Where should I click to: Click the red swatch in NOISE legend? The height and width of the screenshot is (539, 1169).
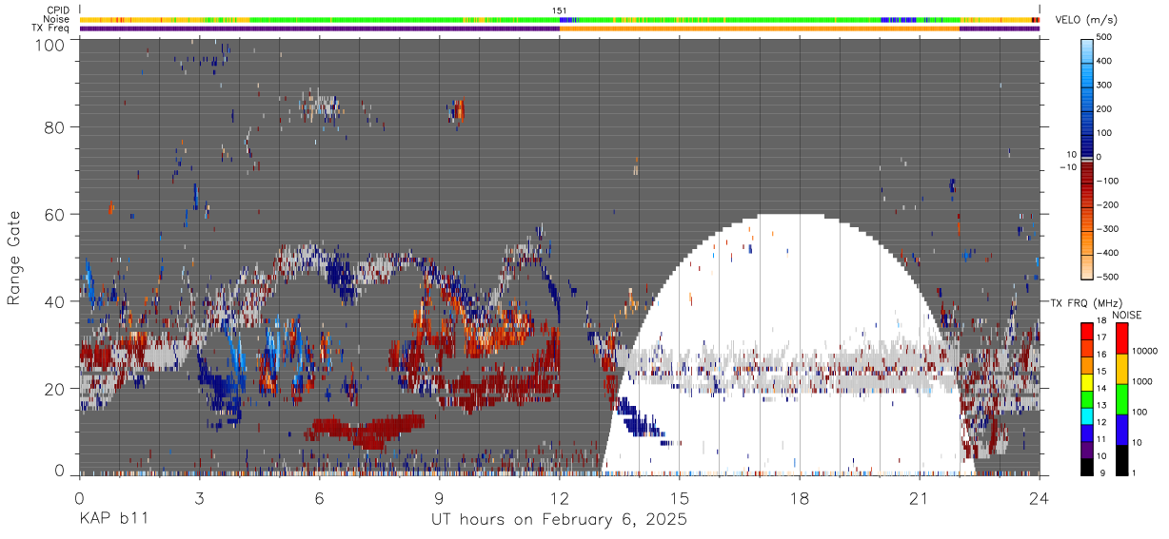pyautogui.click(x=1121, y=338)
